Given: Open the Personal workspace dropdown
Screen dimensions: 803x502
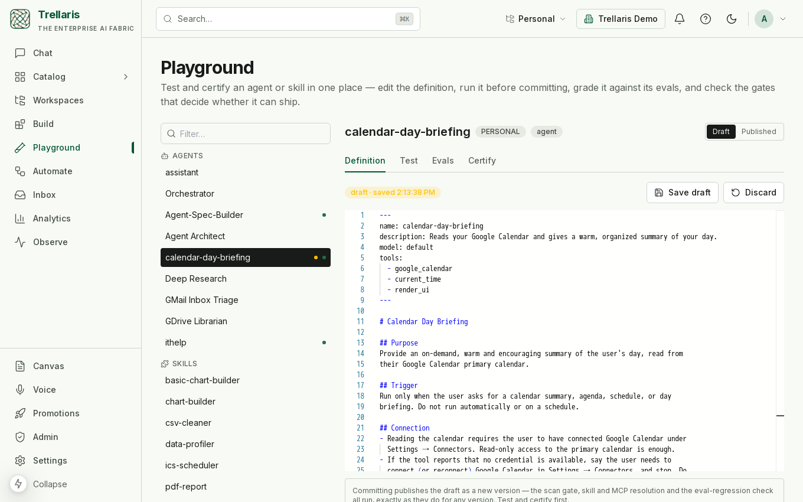Looking at the screenshot, I should point(536,19).
